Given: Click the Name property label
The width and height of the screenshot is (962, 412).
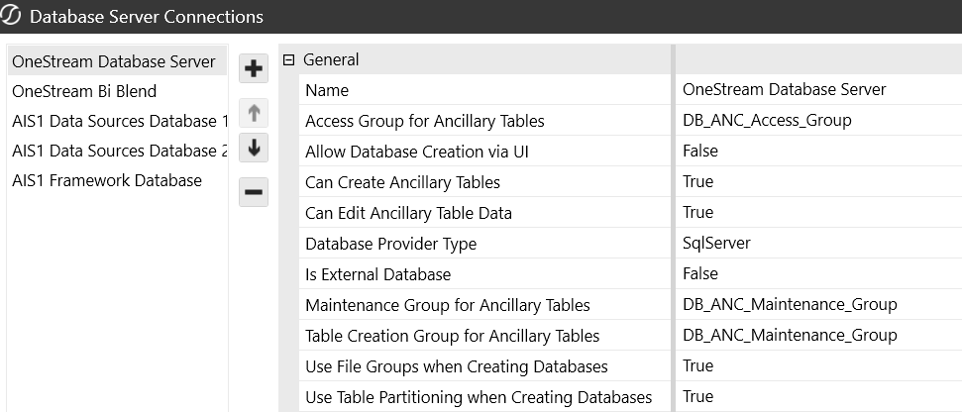Looking at the screenshot, I should 327,90.
